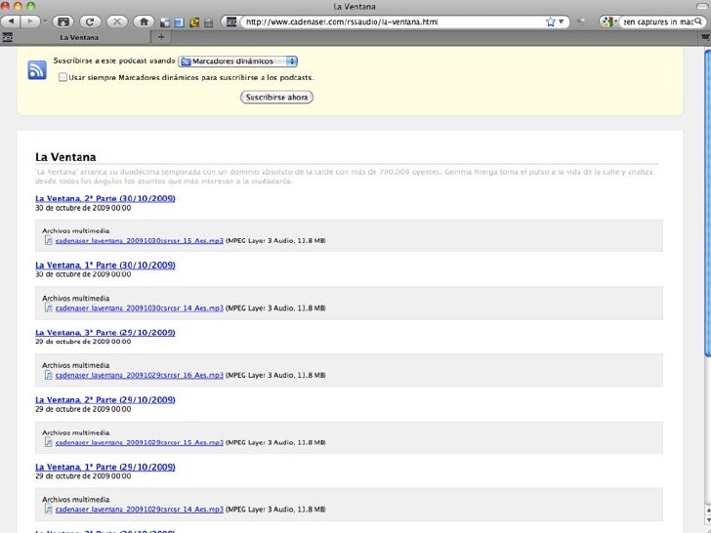Click the blue window bookmark icon in toolbar

(x=179, y=22)
